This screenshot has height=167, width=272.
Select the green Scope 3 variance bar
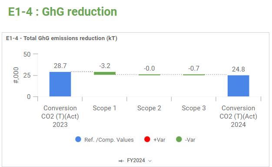(x=194, y=75)
